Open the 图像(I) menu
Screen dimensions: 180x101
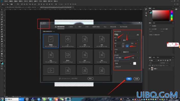coord(16,1)
